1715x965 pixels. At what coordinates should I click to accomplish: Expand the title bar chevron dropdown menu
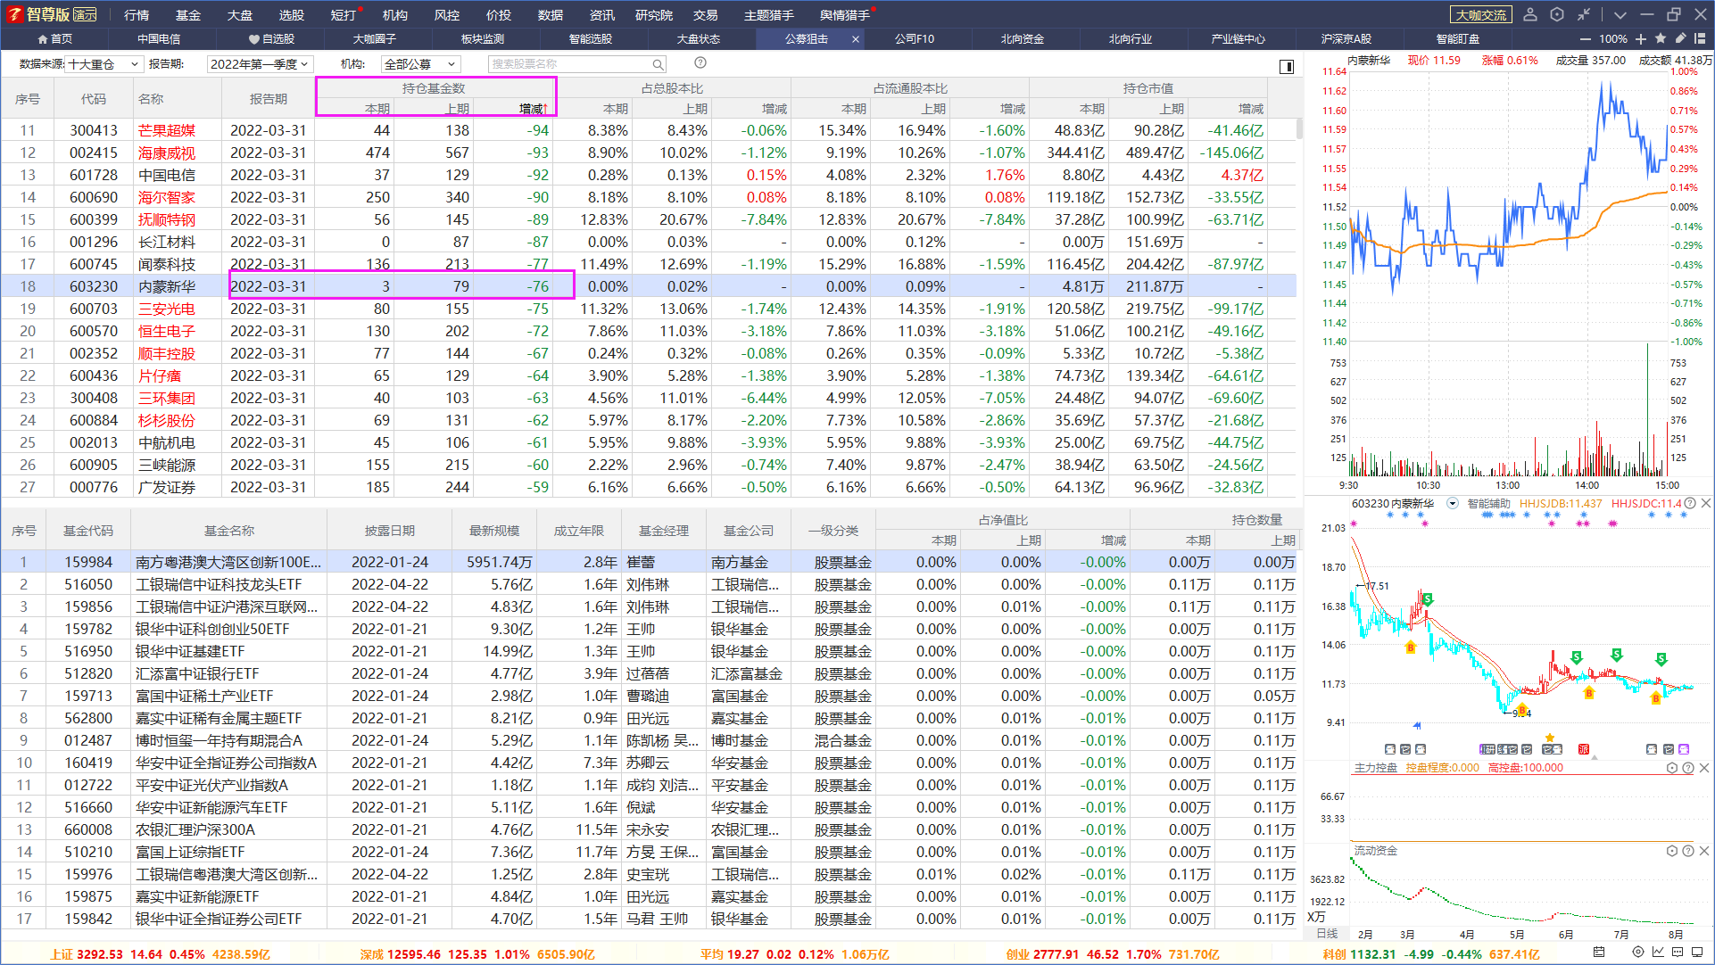click(1620, 14)
